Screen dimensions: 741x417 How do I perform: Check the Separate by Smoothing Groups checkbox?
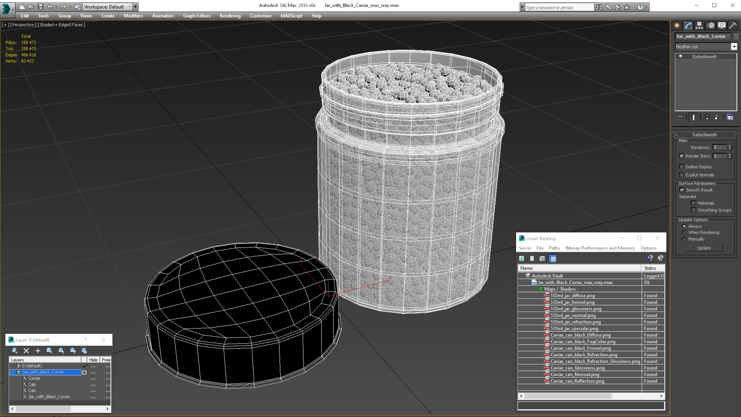pyautogui.click(x=693, y=210)
